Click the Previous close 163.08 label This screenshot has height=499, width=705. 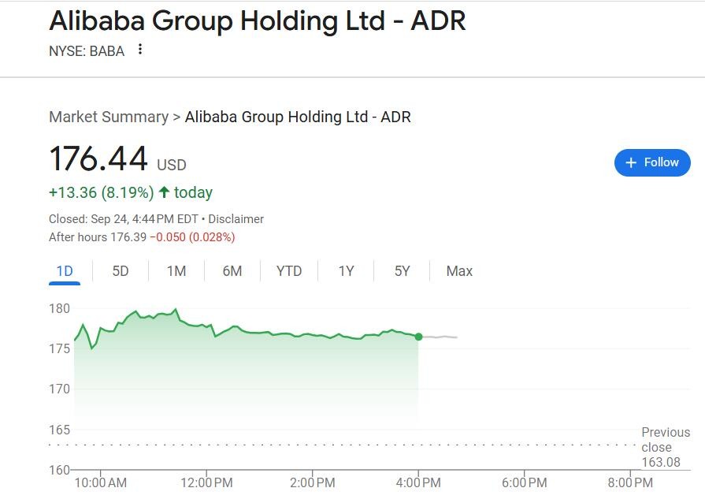click(665, 447)
